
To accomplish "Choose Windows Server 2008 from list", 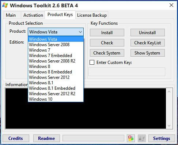I will (56, 45).
